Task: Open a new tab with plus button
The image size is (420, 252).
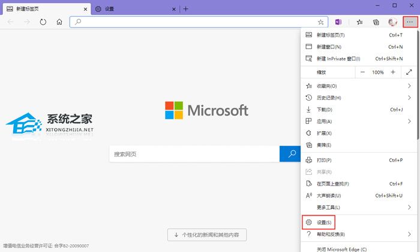Action: point(186,8)
